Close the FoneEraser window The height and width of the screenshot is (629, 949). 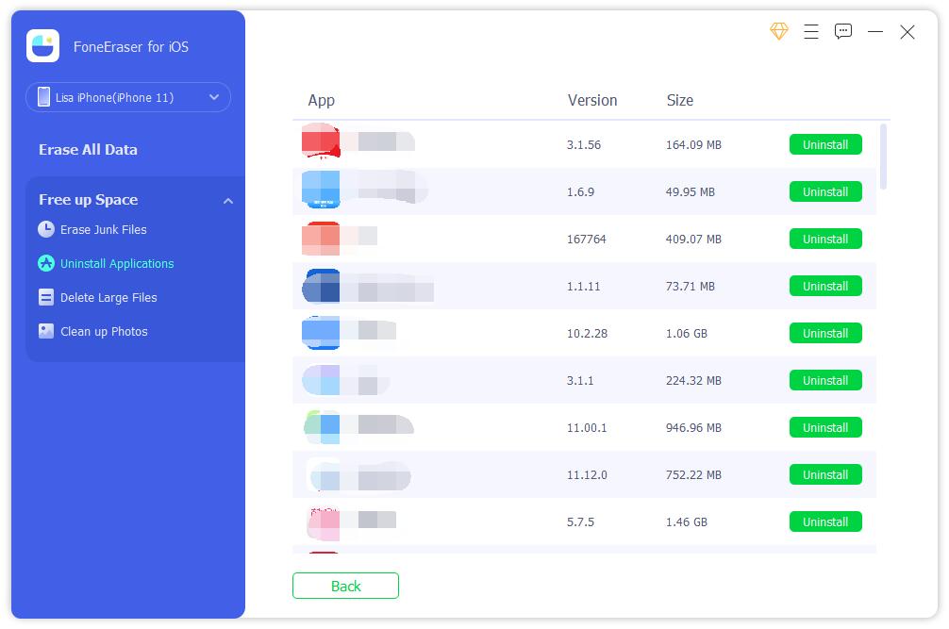(907, 31)
